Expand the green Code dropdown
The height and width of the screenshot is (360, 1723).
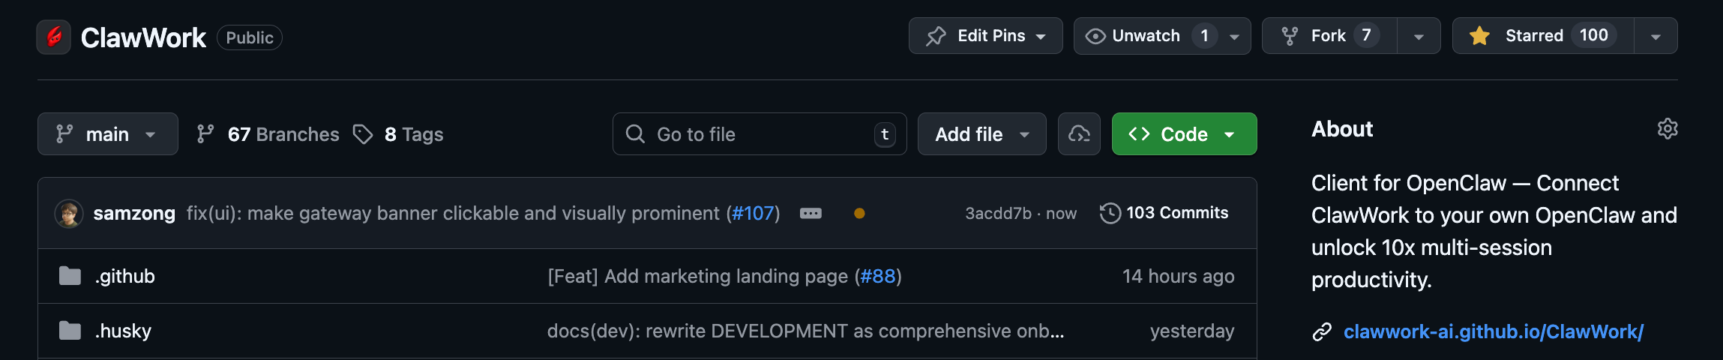click(x=1184, y=134)
